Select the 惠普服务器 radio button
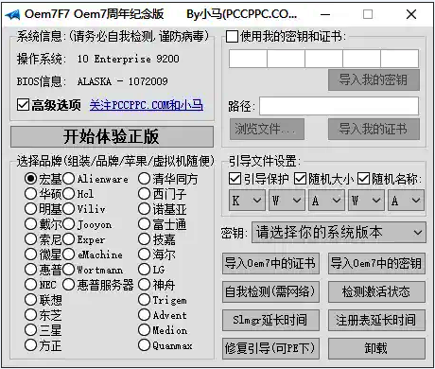 pos(68,285)
